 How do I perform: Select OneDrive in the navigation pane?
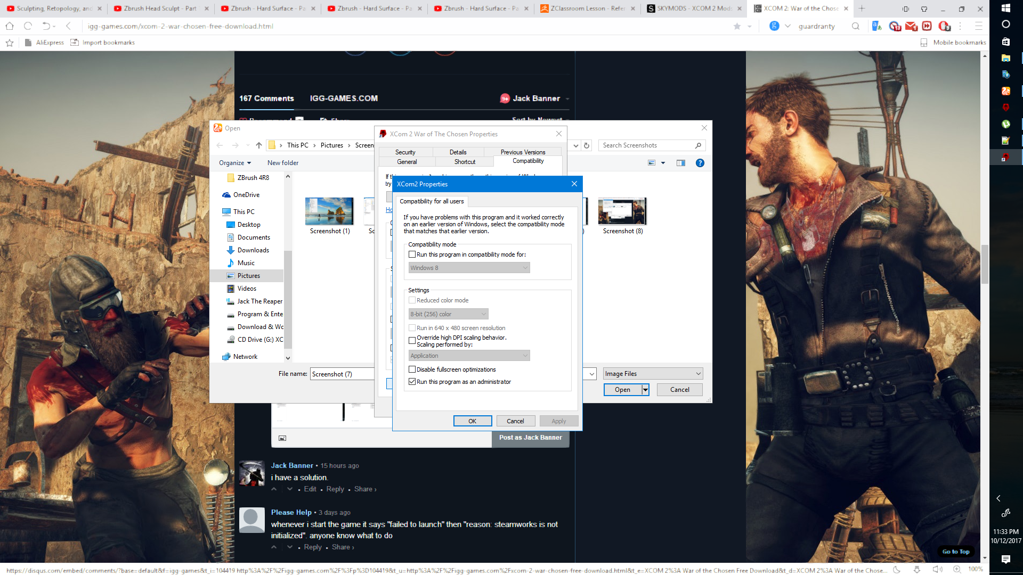246,195
